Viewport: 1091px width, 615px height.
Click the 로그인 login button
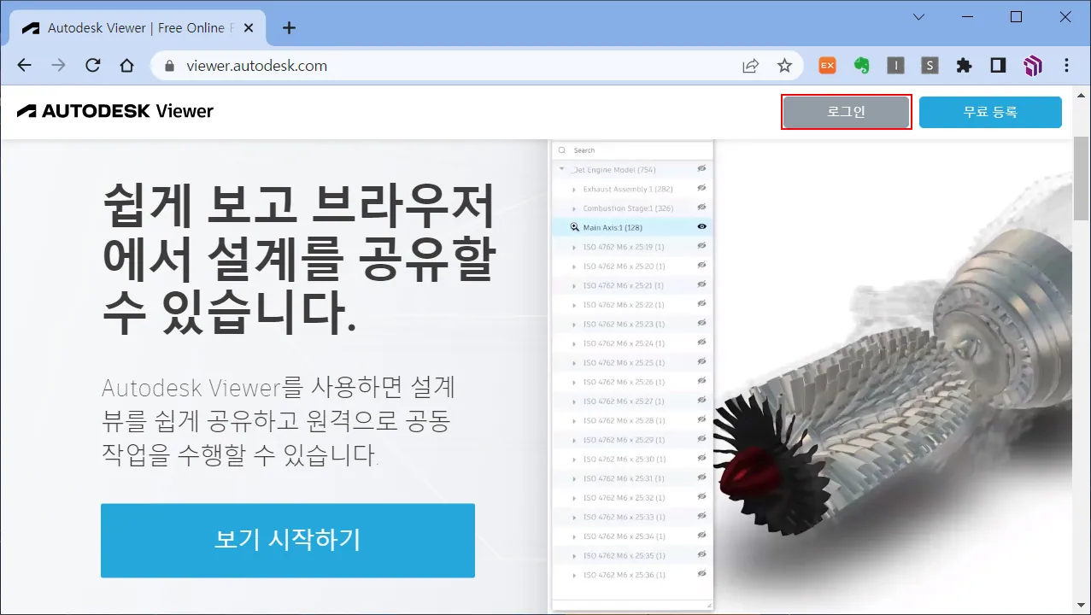(847, 112)
